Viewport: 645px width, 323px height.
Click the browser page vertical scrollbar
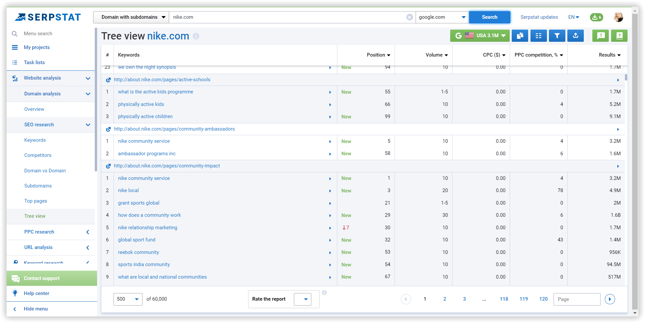point(635,161)
